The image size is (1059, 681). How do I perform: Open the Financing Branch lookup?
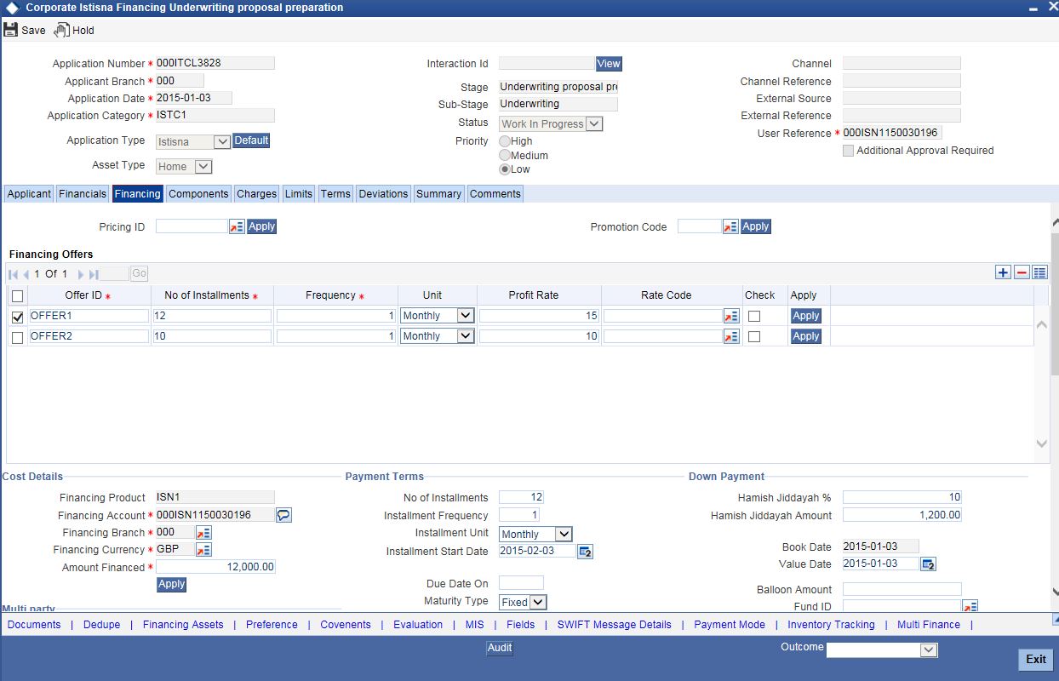[203, 531]
